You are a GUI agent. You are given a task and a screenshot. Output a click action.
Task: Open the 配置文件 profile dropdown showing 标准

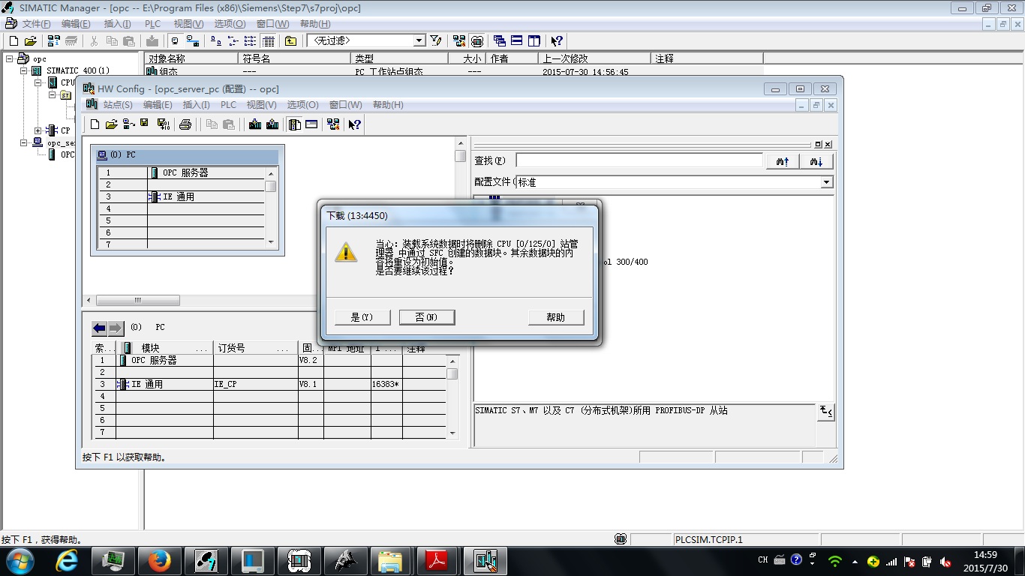pyautogui.click(x=826, y=182)
